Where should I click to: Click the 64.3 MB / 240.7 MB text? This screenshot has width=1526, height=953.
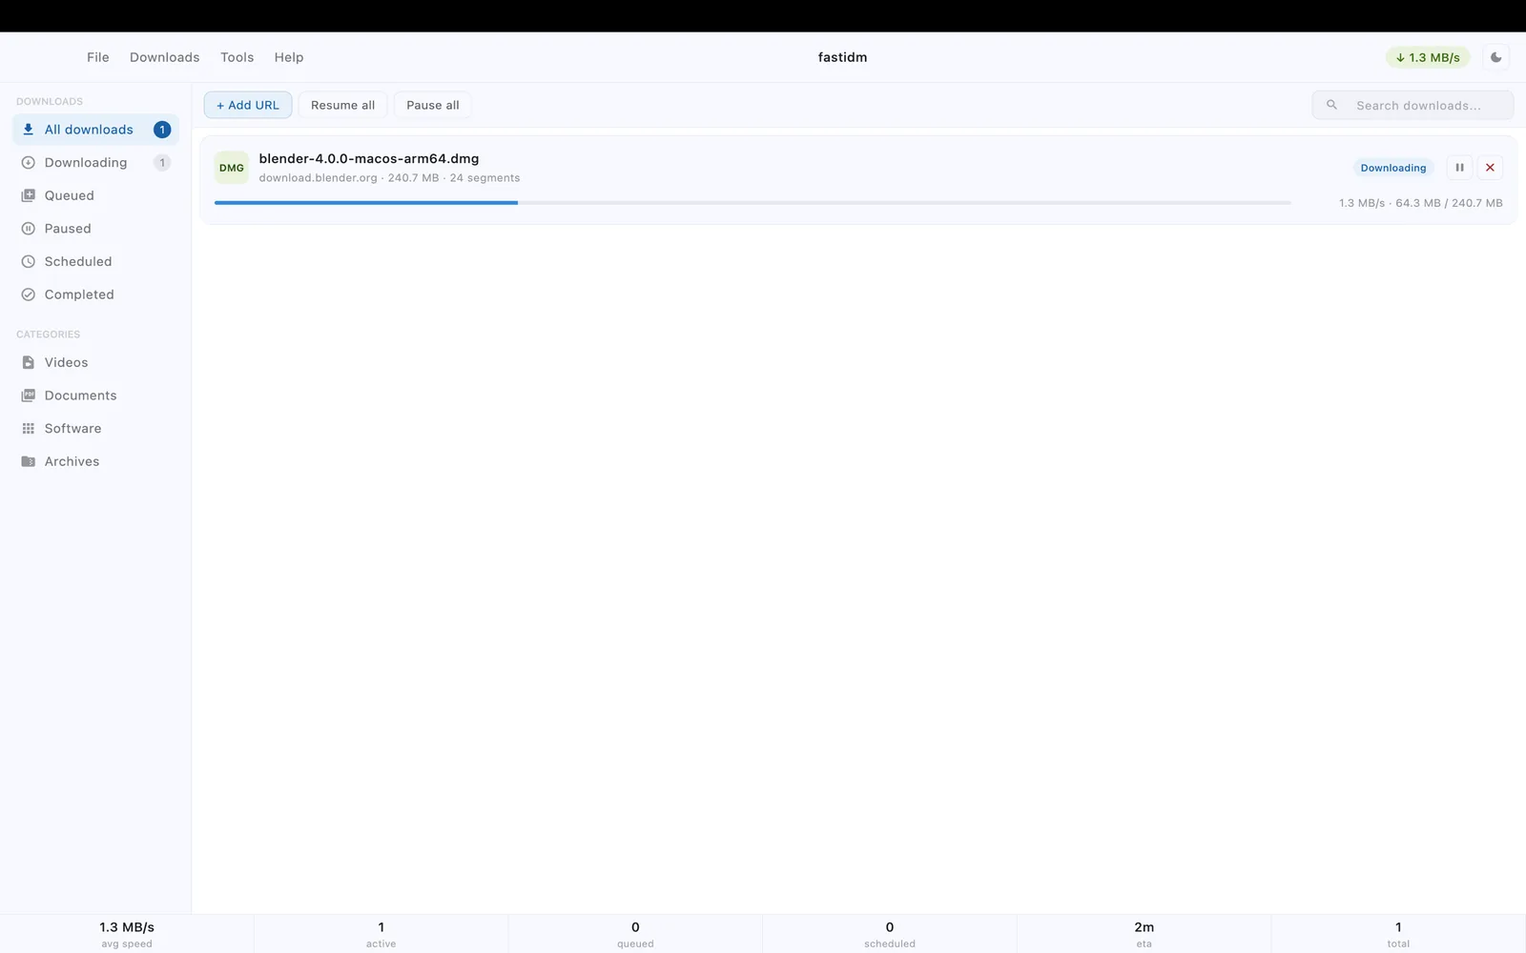(1449, 203)
